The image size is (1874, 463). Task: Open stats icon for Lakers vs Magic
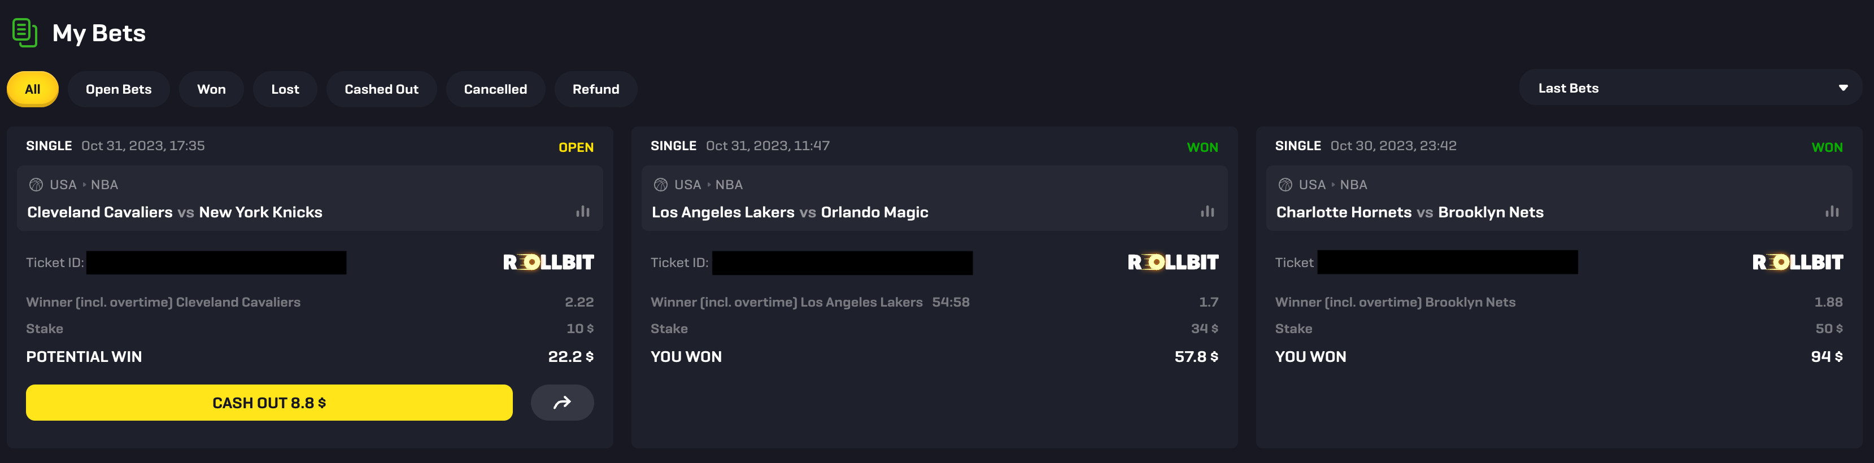[x=1207, y=212]
